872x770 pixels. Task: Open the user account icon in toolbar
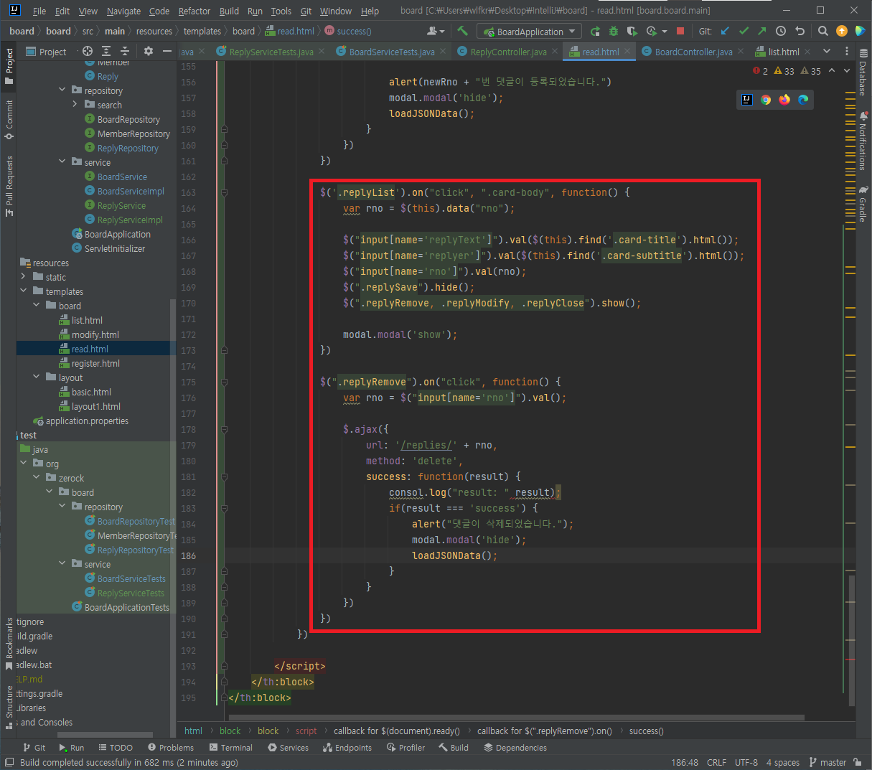(x=435, y=31)
